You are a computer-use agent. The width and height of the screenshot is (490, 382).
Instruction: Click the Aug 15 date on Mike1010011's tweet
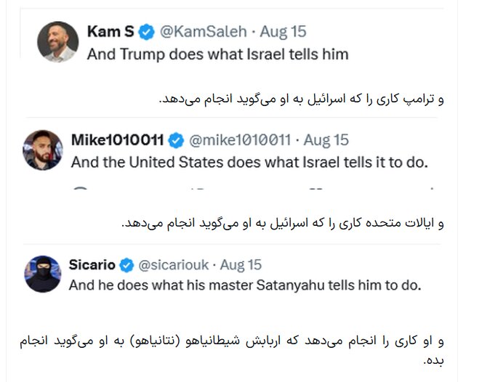(326, 139)
